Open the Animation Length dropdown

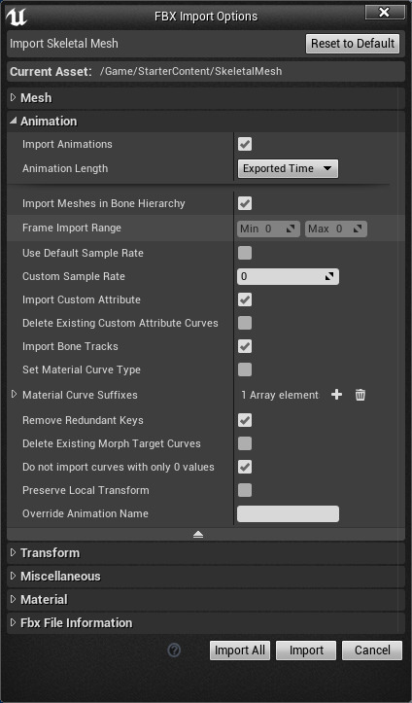click(x=288, y=168)
